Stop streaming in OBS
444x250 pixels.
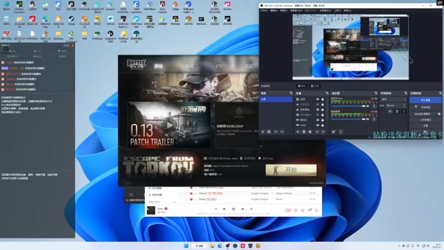425,100
